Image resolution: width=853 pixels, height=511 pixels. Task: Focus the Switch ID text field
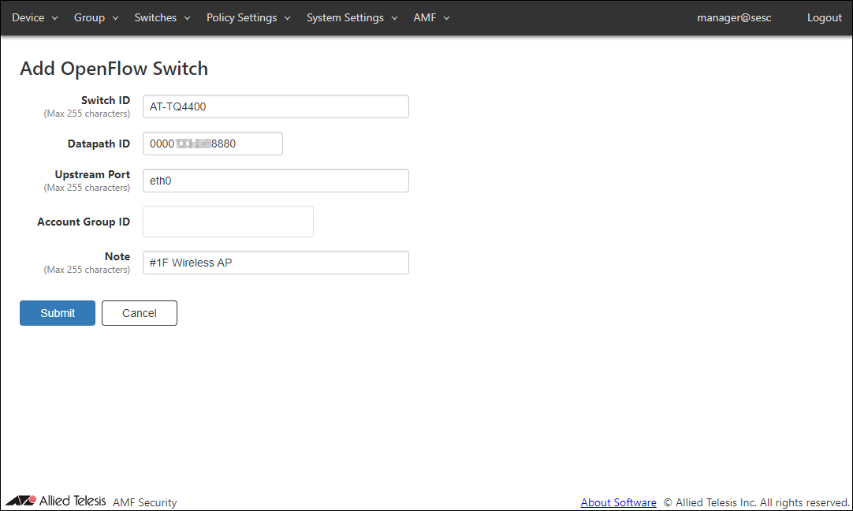(x=275, y=106)
